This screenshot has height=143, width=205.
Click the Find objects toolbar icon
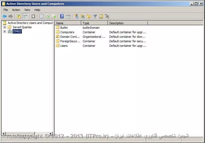coord(101,16)
